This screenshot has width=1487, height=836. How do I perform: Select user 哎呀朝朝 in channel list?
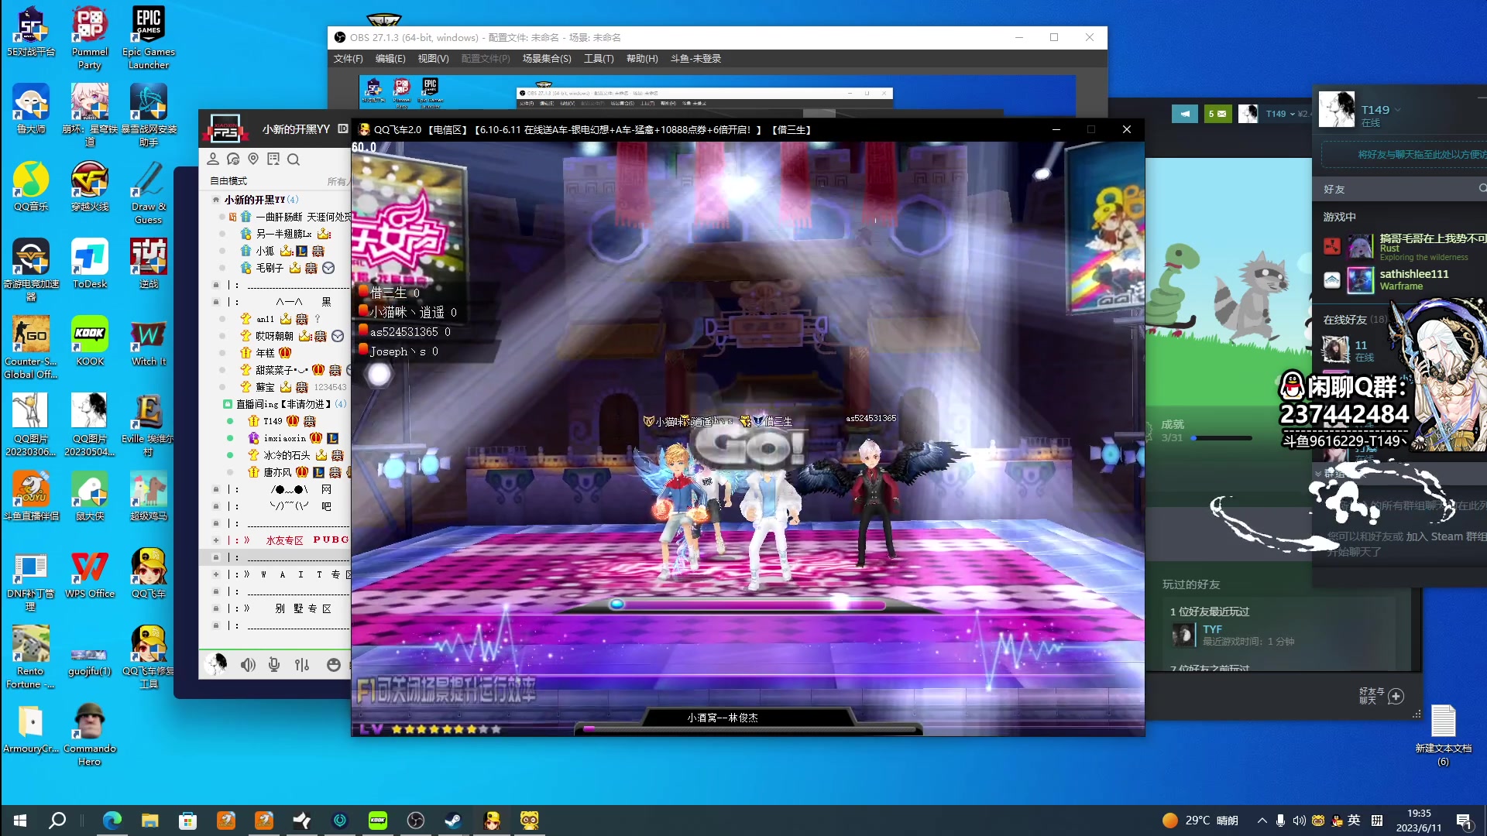click(274, 336)
